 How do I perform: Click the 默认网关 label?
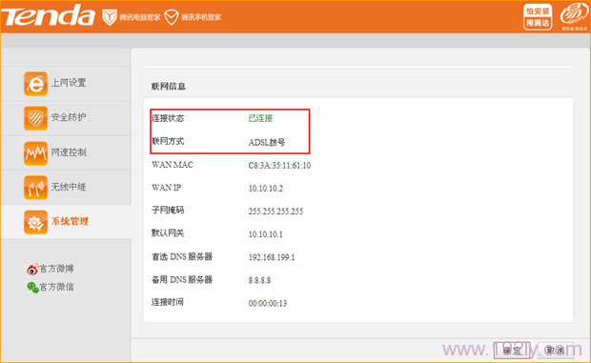(x=168, y=233)
